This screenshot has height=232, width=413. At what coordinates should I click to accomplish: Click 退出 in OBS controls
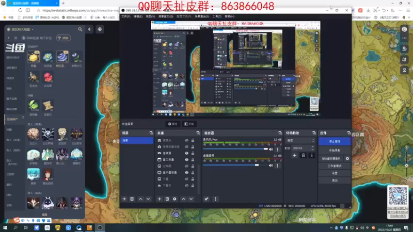[335, 181]
